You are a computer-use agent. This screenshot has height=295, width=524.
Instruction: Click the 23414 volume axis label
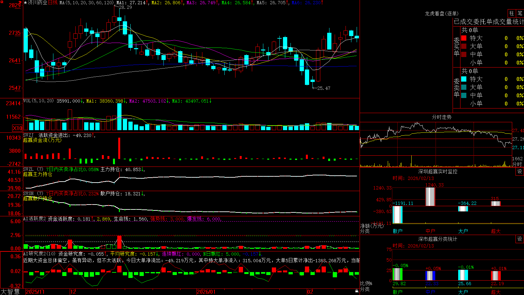(x=13, y=104)
